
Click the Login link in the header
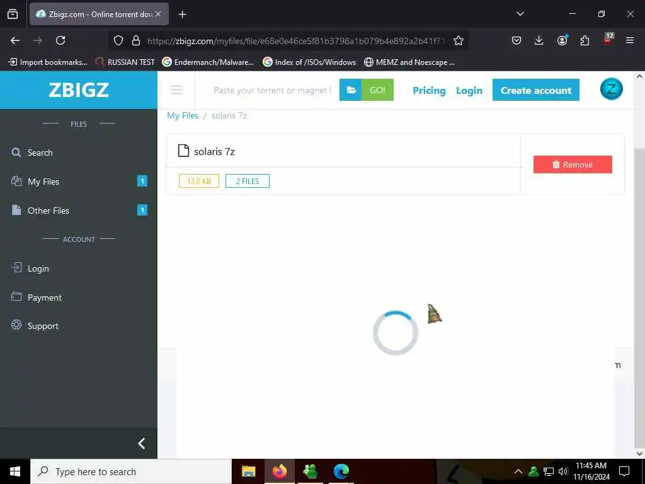click(469, 91)
